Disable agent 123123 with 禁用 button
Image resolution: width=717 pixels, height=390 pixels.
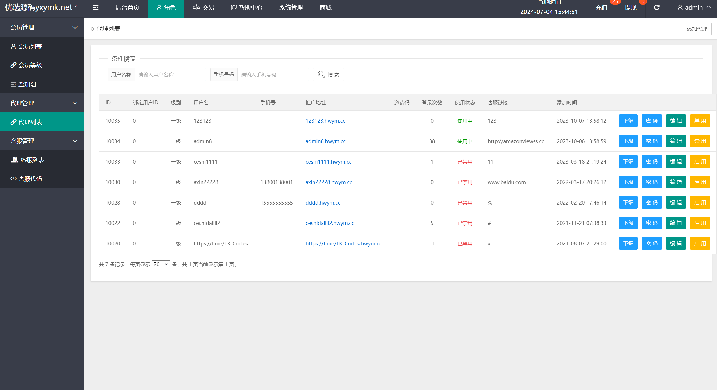(x=700, y=121)
